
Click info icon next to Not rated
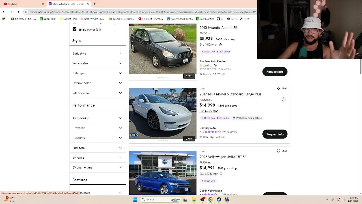[215, 65]
